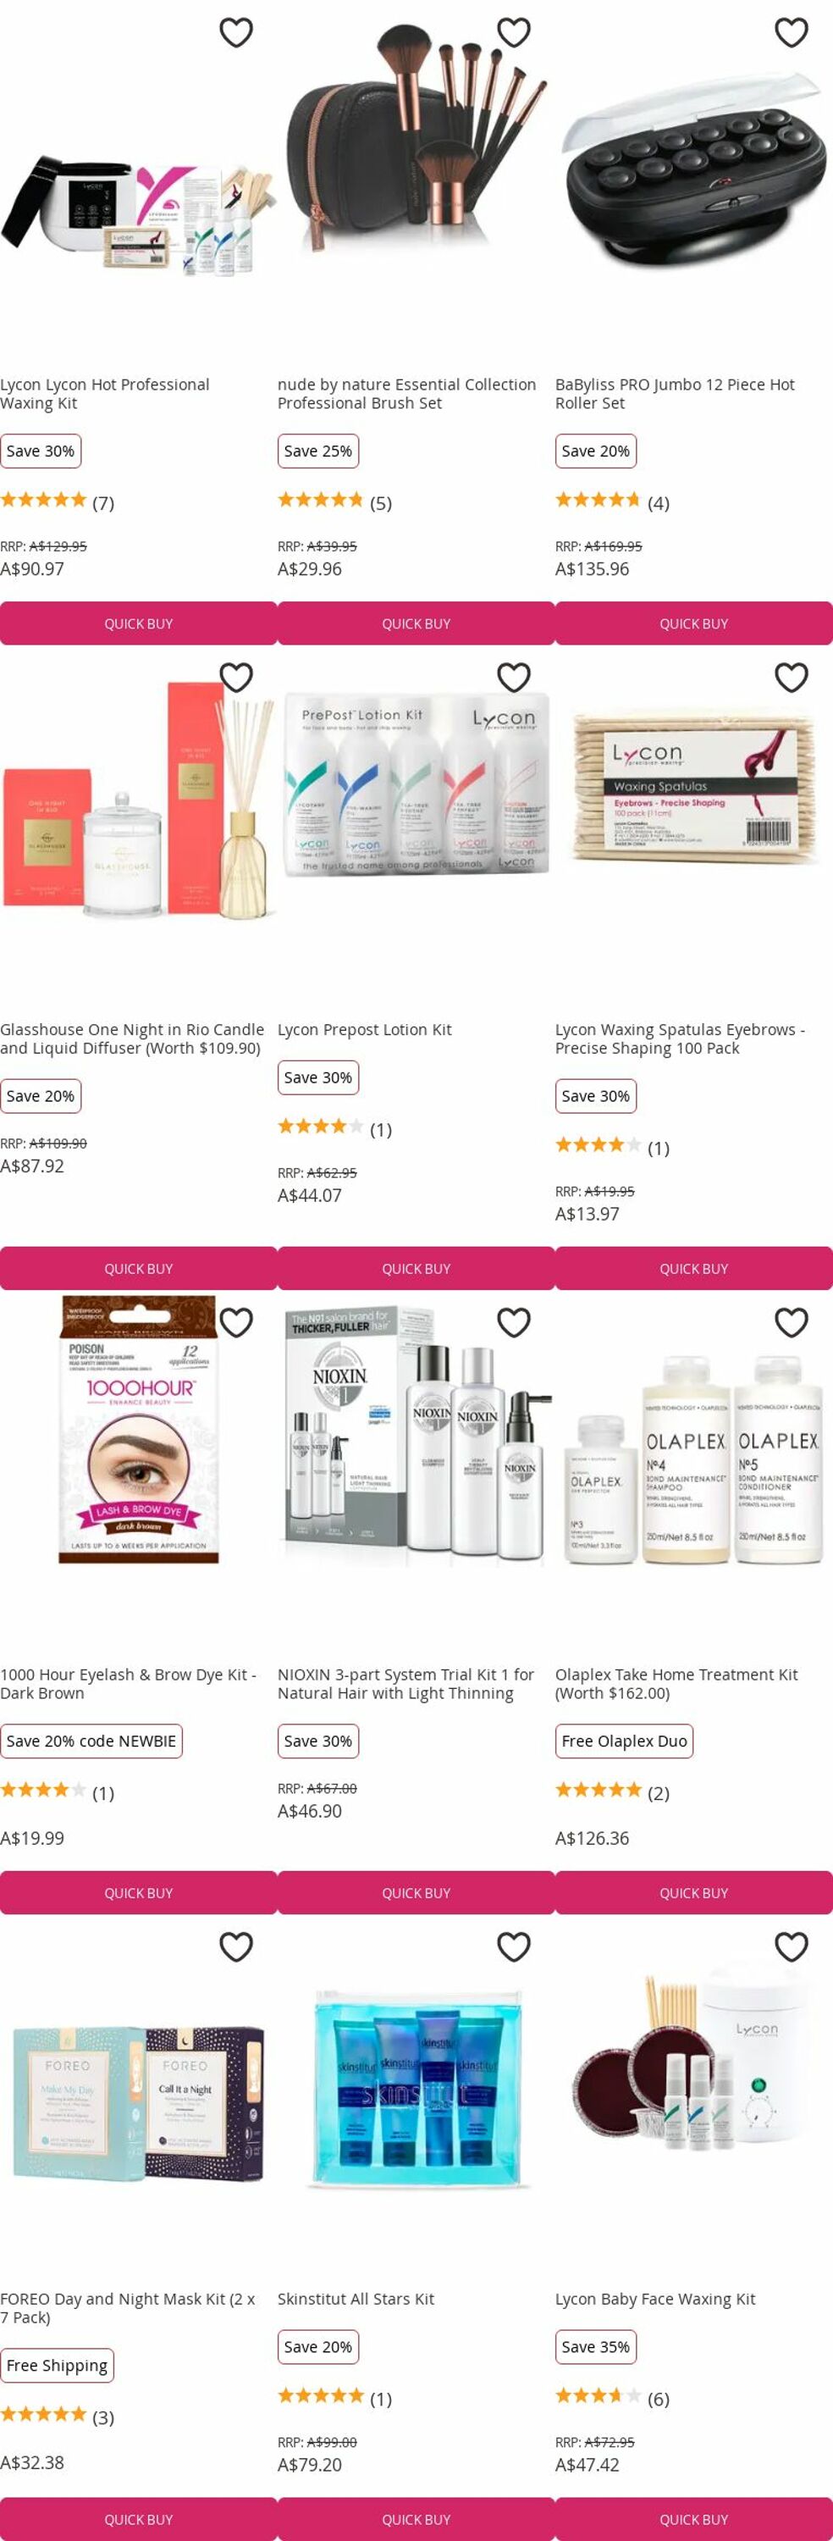Favorite the BaByliss PRO Hot Roller Set
Screen dimensions: 833x2541
click(792, 32)
